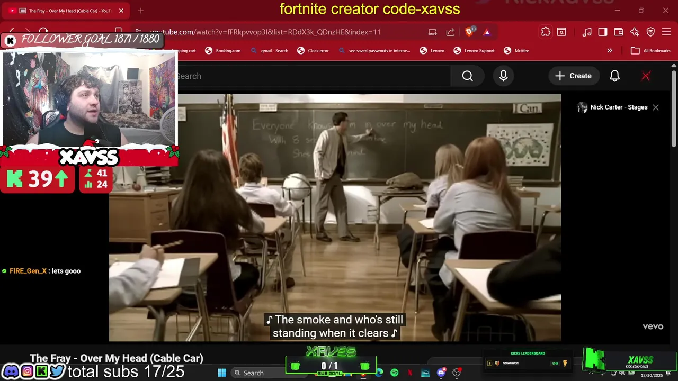Click the Instagram social icon in overlay

pos(26,371)
